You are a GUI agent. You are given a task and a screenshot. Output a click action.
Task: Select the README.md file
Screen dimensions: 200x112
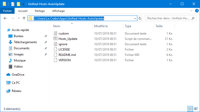[x=67, y=55]
